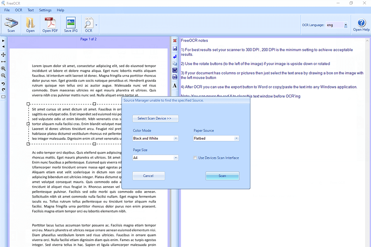Rotate the image using the left triangle button

pyautogui.click(x=3, y=47)
